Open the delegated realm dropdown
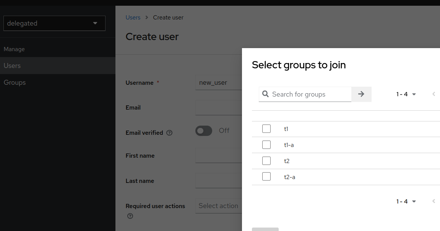The height and width of the screenshot is (231, 440). point(54,23)
